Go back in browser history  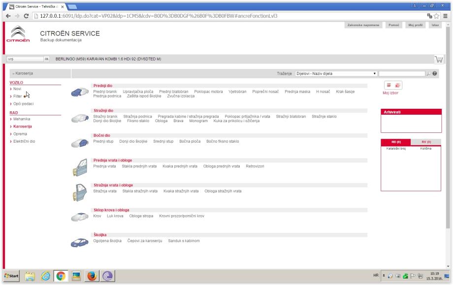point(8,16)
